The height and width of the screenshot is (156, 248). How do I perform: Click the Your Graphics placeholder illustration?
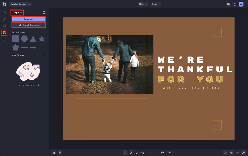[x=28, y=71]
